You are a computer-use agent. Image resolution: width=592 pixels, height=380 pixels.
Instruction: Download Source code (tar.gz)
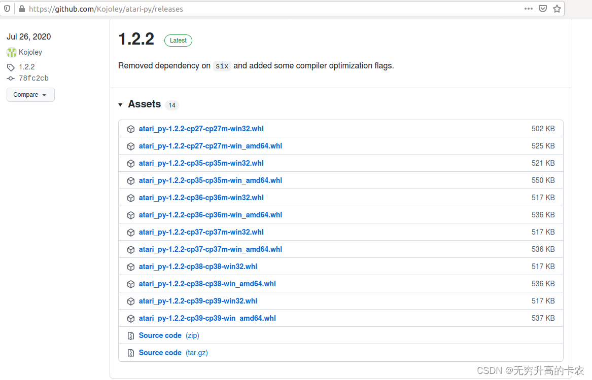[173, 353]
